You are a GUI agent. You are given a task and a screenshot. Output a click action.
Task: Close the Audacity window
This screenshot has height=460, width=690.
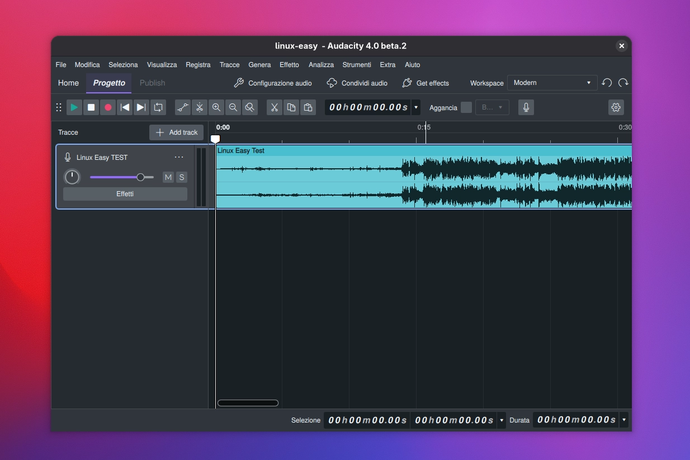pyautogui.click(x=621, y=46)
